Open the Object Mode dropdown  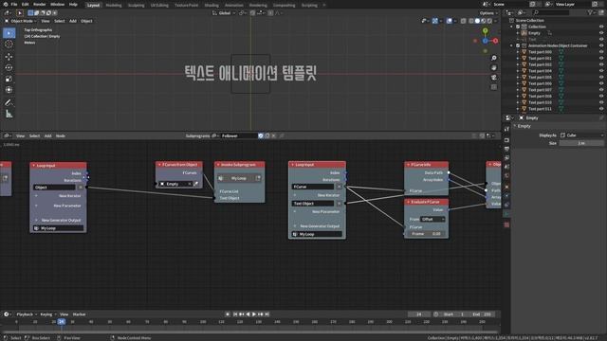pos(21,21)
